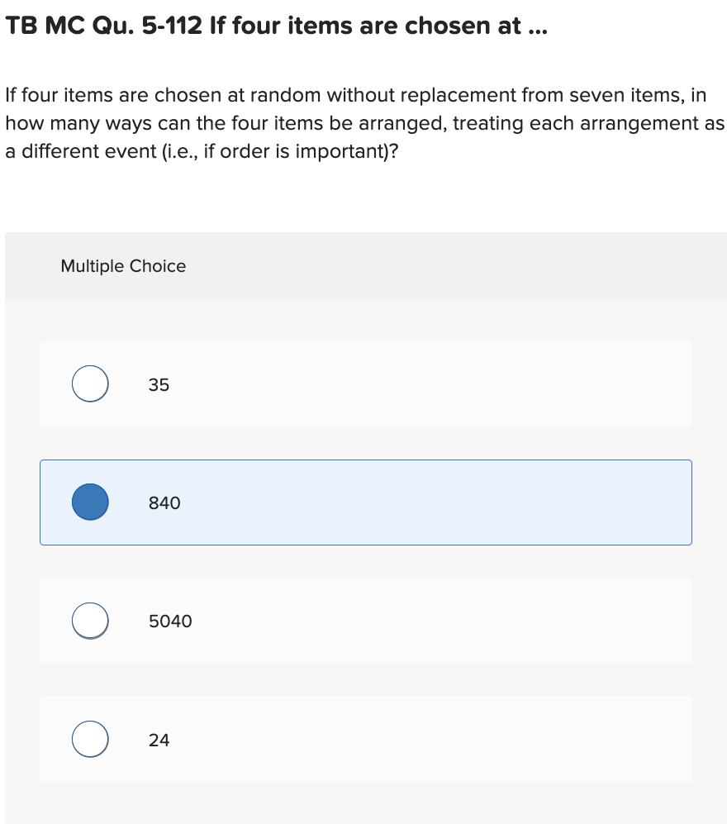Click the text label reading 35
The height and width of the screenshot is (824, 727).
pyautogui.click(x=159, y=384)
